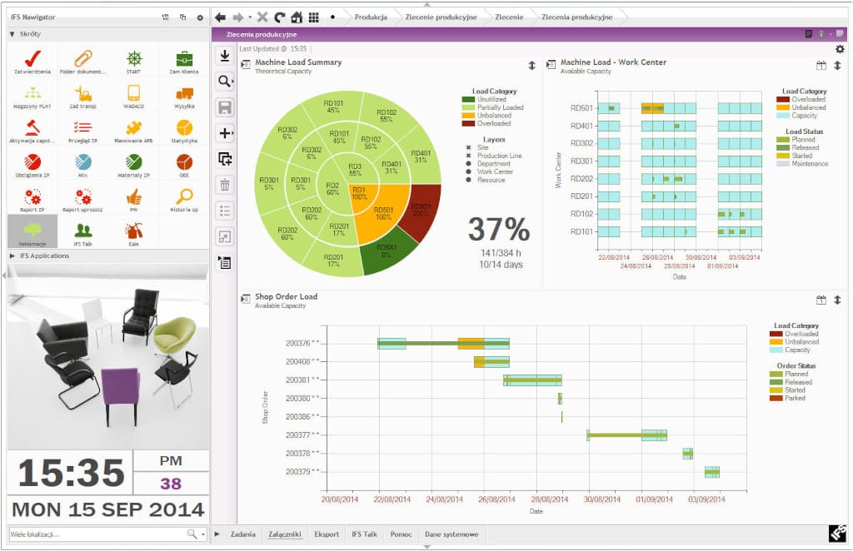Click the home icon in navigation toolbar
853x551 pixels.
(x=297, y=17)
